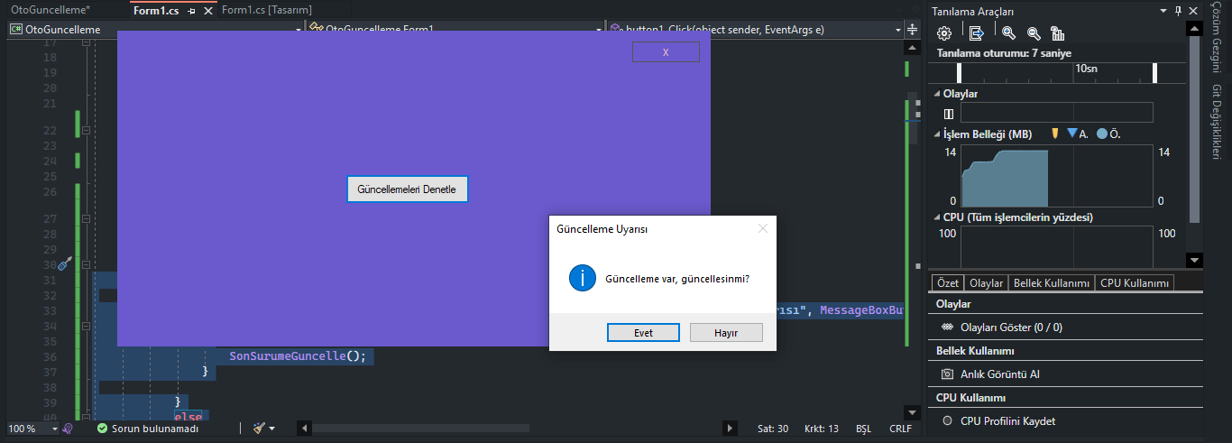
Task: Click Evet in Güncelleme Uyarısı dialog
Action: [x=643, y=333]
